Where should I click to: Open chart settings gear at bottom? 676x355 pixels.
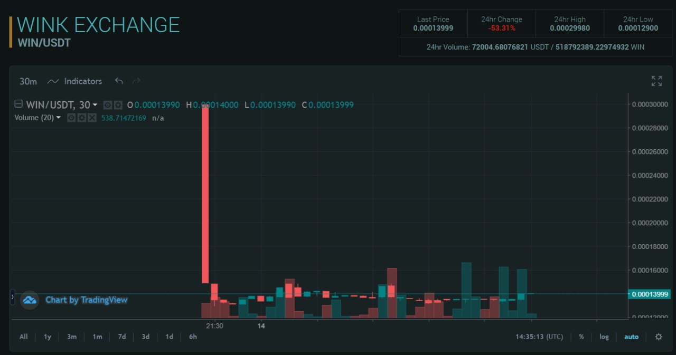pyautogui.click(x=659, y=337)
